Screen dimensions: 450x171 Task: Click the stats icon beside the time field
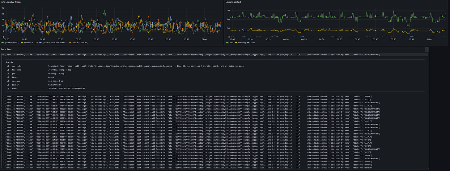7,88
